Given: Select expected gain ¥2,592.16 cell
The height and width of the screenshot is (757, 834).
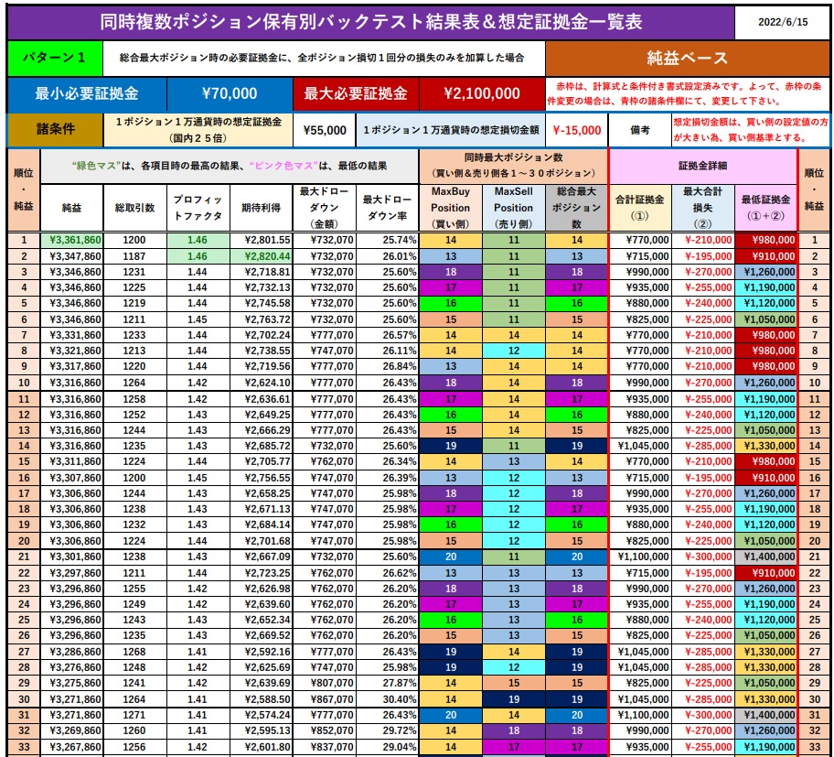Looking at the screenshot, I should pyautogui.click(x=262, y=652).
